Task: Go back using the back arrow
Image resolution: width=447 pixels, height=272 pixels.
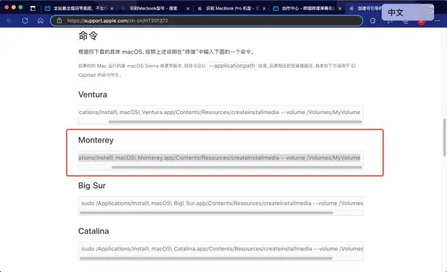Action: click(9, 20)
